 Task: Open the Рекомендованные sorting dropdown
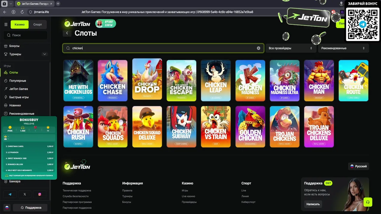pyautogui.click(x=343, y=48)
